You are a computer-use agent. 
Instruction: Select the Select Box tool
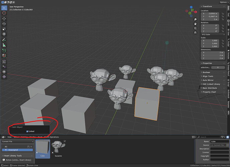[x=4, y=8]
